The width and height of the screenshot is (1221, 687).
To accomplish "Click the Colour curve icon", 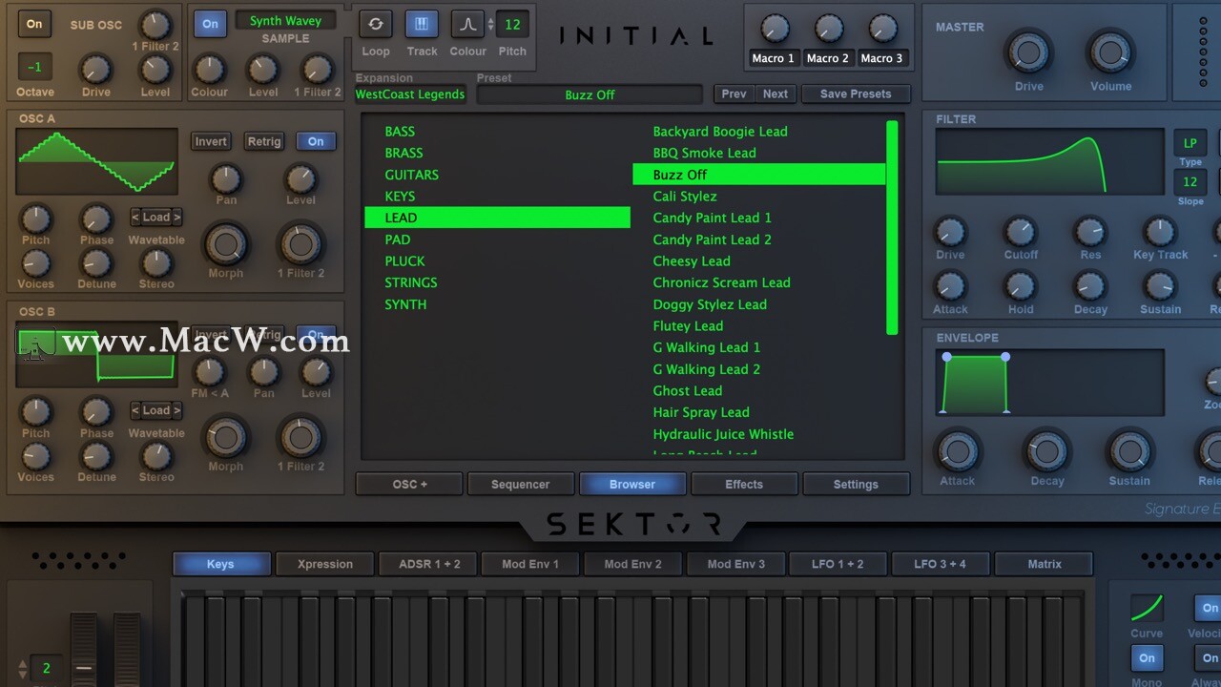I will pyautogui.click(x=467, y=24).
